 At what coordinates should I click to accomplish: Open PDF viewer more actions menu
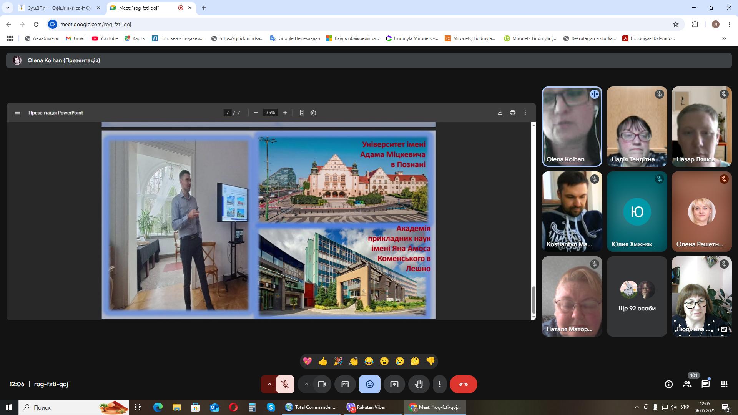point(525,113)
